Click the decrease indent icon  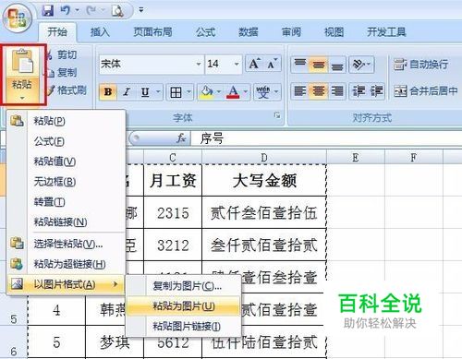(x=359, y=91)
